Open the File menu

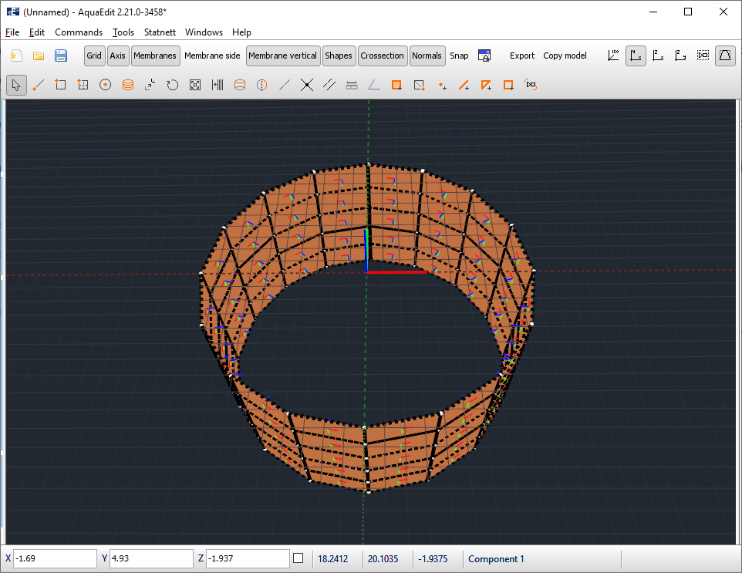coord(12,32)
